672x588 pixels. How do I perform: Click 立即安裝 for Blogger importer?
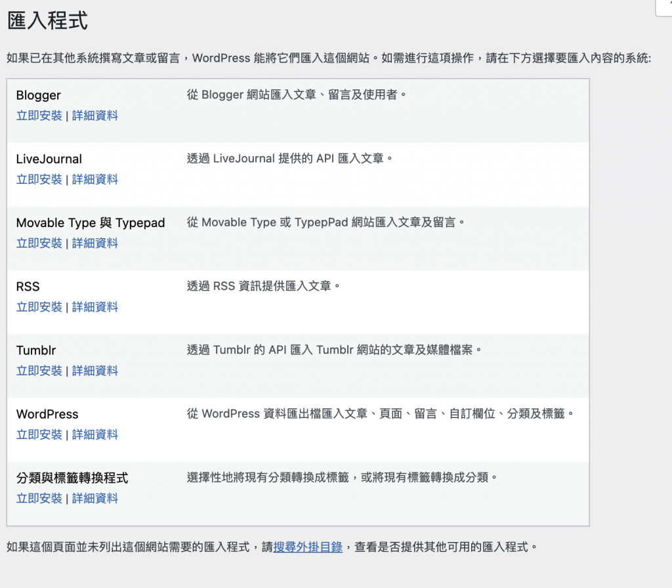39,115
